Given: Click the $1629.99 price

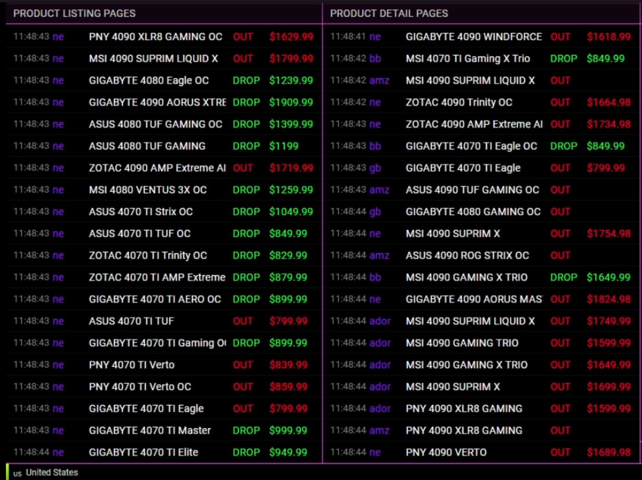Looking at the screenshot, I should [291, 37].
